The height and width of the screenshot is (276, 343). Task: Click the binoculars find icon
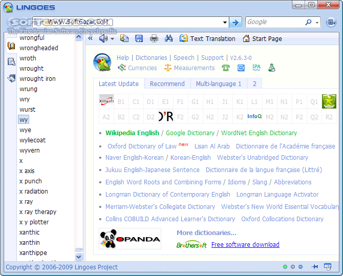(168, 38)
